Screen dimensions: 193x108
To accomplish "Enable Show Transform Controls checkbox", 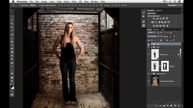I will pyautogui.click(x=39, y=5).
